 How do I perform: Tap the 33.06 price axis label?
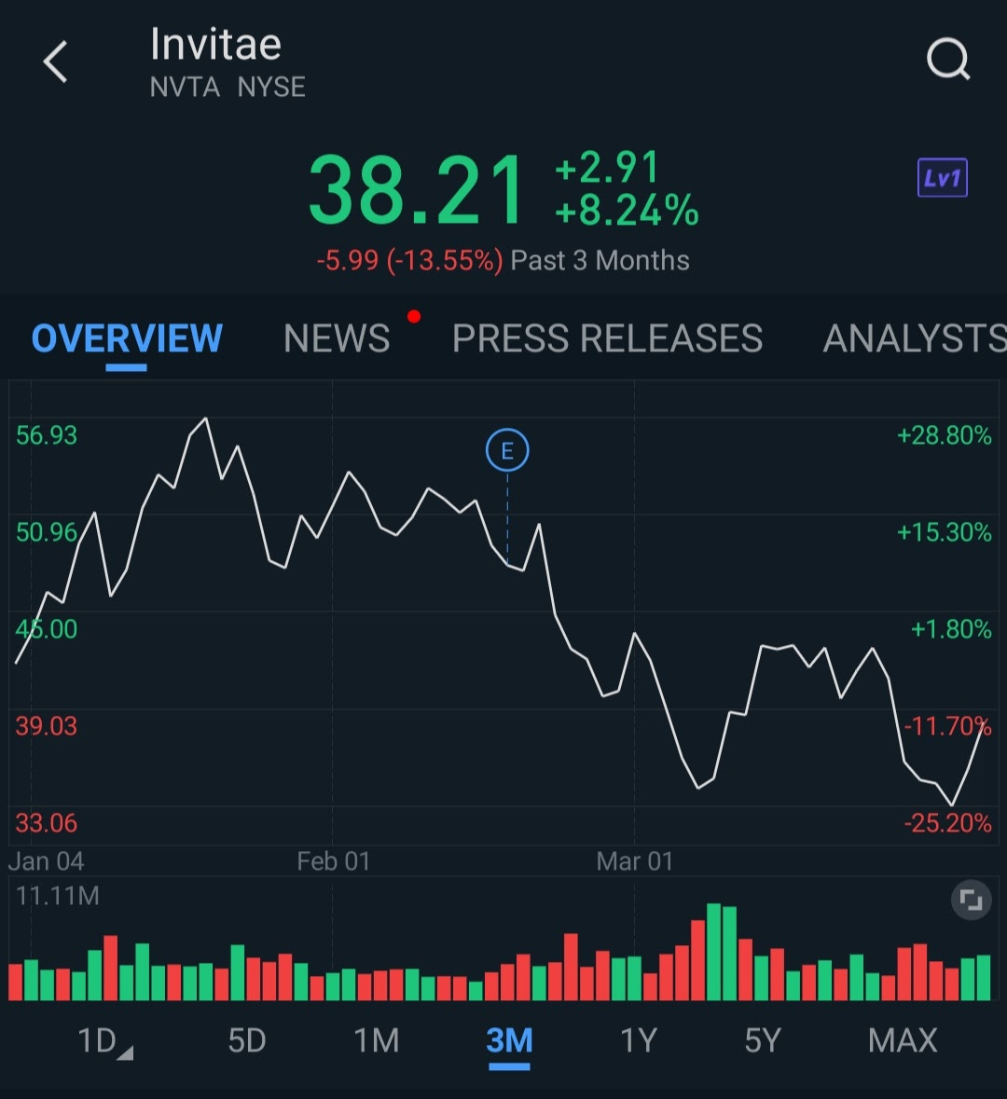pyautogui.click(x=47, y=823)
